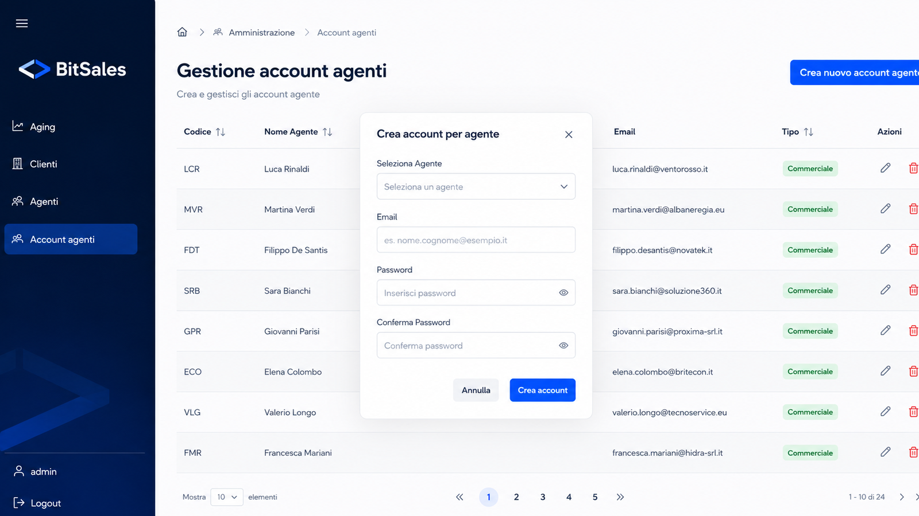Click the Crea account button
Screen dimensions: 919x516
(542, 390)
